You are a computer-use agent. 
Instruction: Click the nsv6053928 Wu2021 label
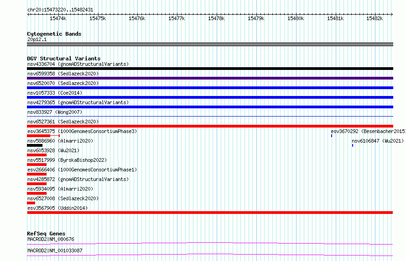point(53,150)
